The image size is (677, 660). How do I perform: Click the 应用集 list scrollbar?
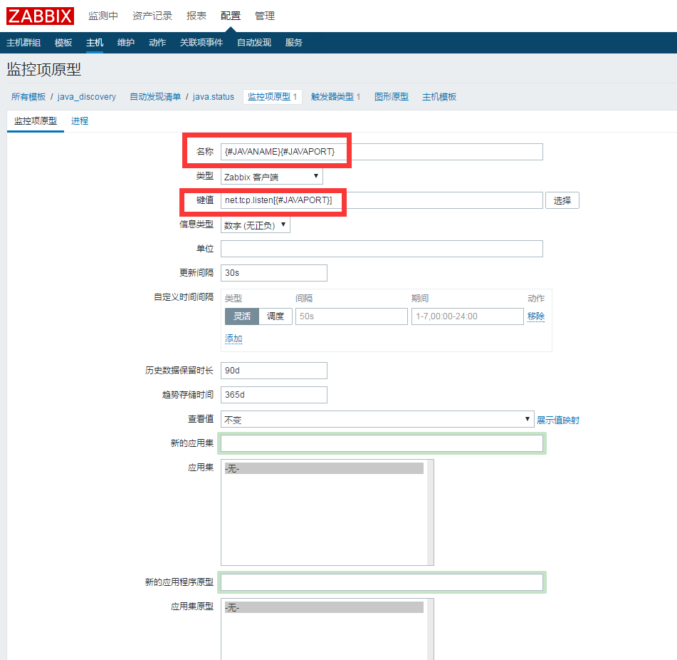coord(430,512)
